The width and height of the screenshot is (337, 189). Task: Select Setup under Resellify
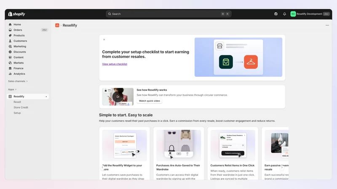pyautogui.click(x=17, y=113)
